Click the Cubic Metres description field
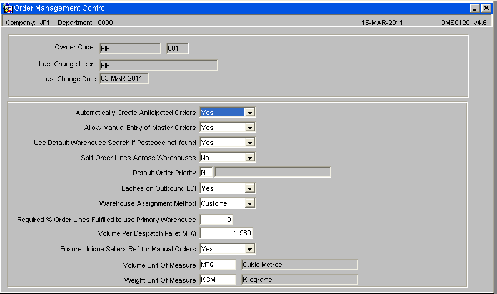The height and width of the screenshot is (294, 497). click(x=299, y=265)
